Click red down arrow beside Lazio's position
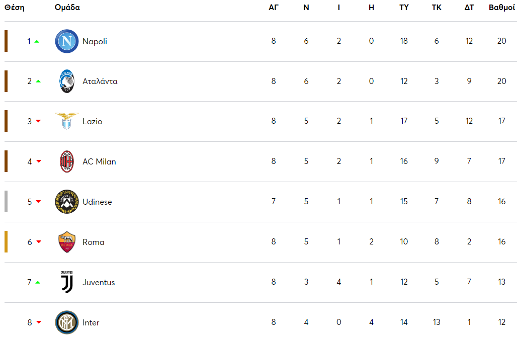This screenshot has width=517, height=340. click(38, 122)
